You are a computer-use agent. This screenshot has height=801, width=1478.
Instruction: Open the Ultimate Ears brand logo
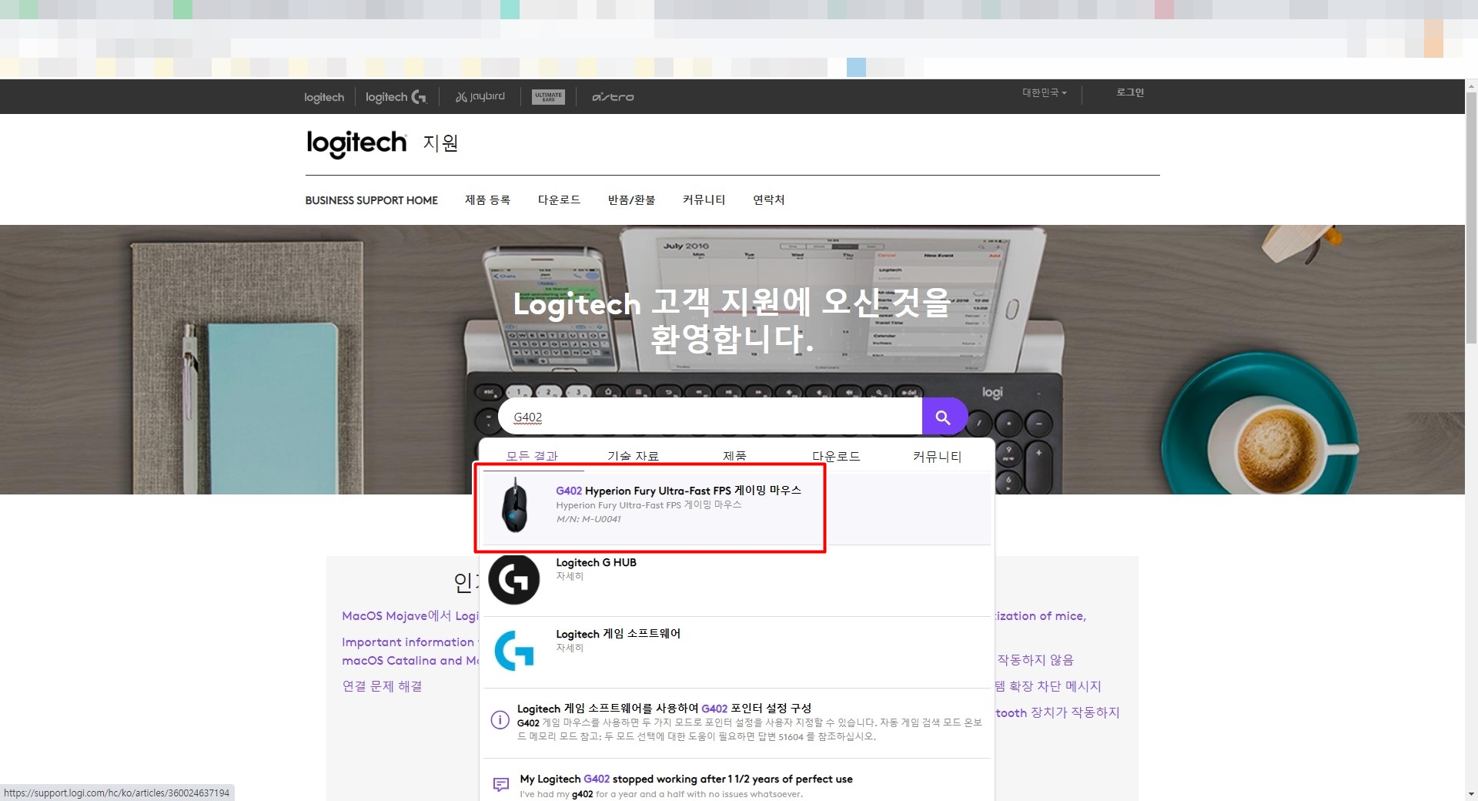pyautogui.click(x=548, y=97)
